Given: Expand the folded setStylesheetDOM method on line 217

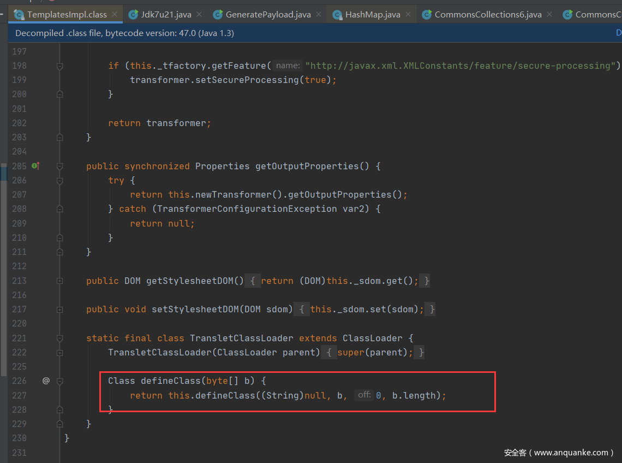Looking at the screenshot, I should pos(59,309).
